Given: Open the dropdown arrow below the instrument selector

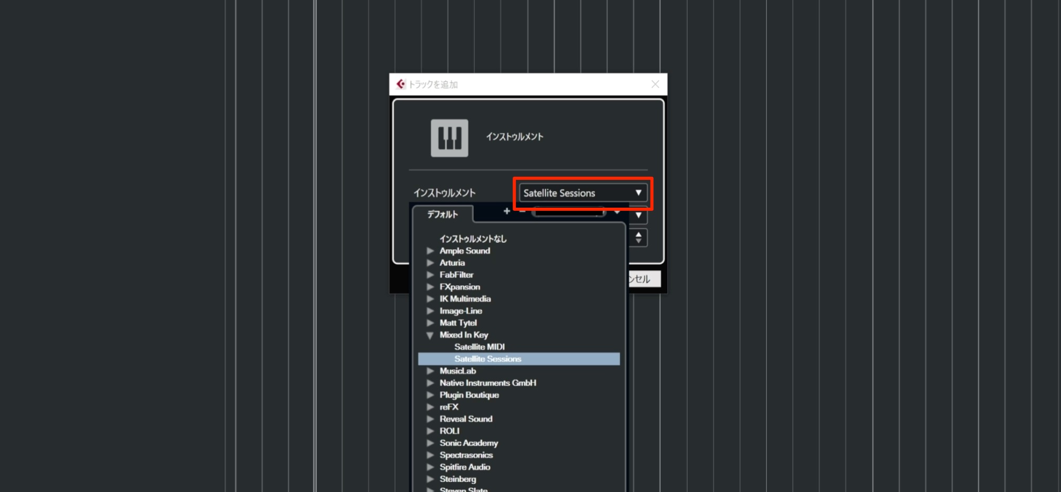Looking at the screenshot, I should tap(639, 215).
